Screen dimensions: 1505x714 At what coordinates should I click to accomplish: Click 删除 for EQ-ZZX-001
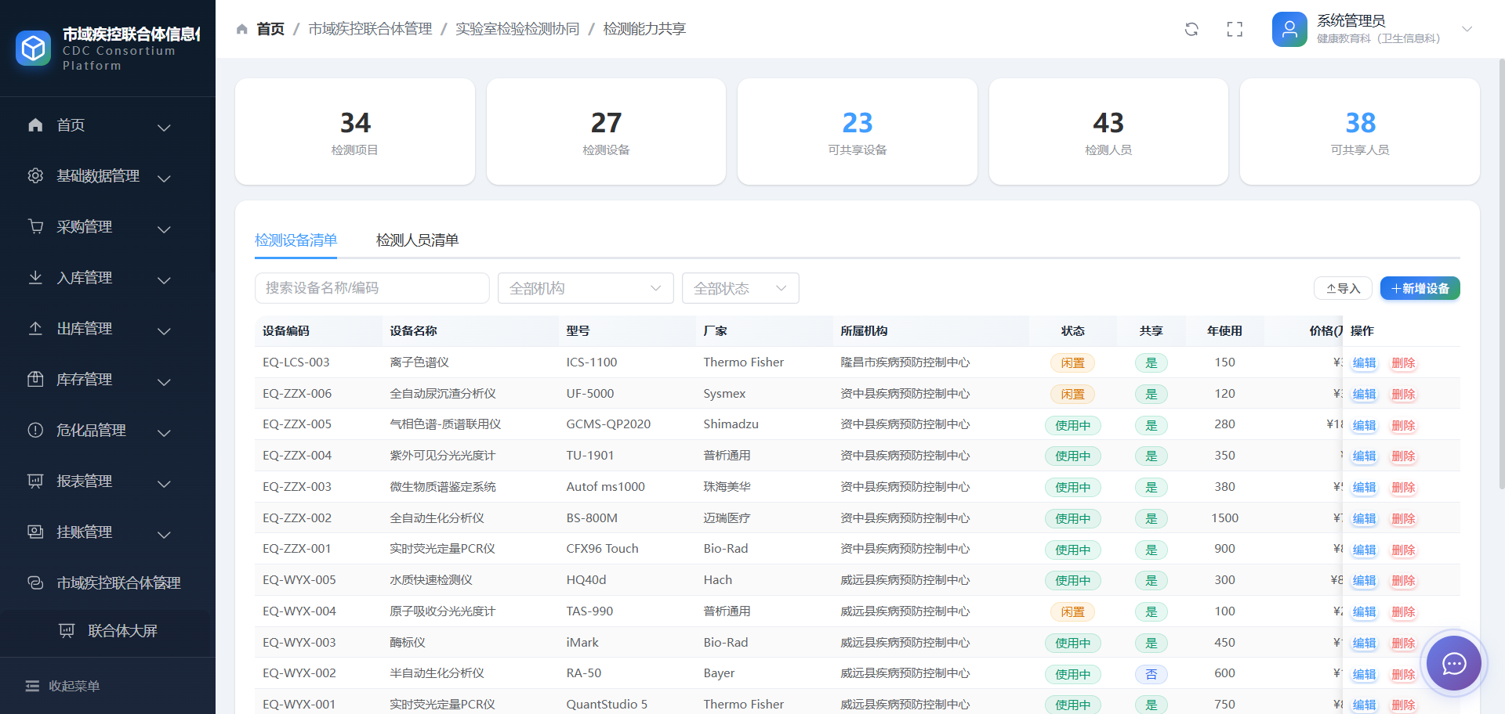pyautogui.click(x=1403, y=550)
